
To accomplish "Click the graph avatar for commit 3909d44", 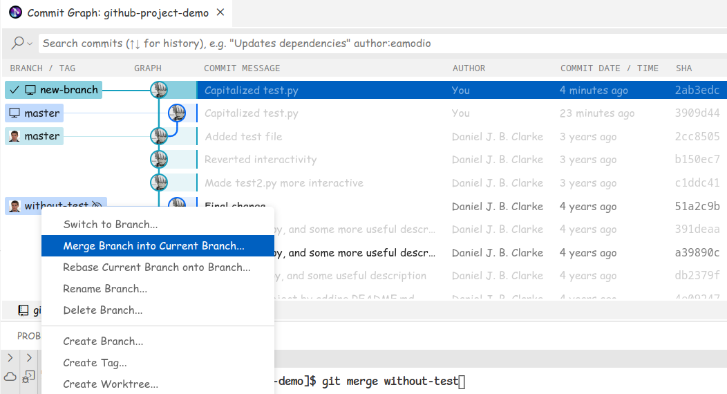I will point(178,113).
